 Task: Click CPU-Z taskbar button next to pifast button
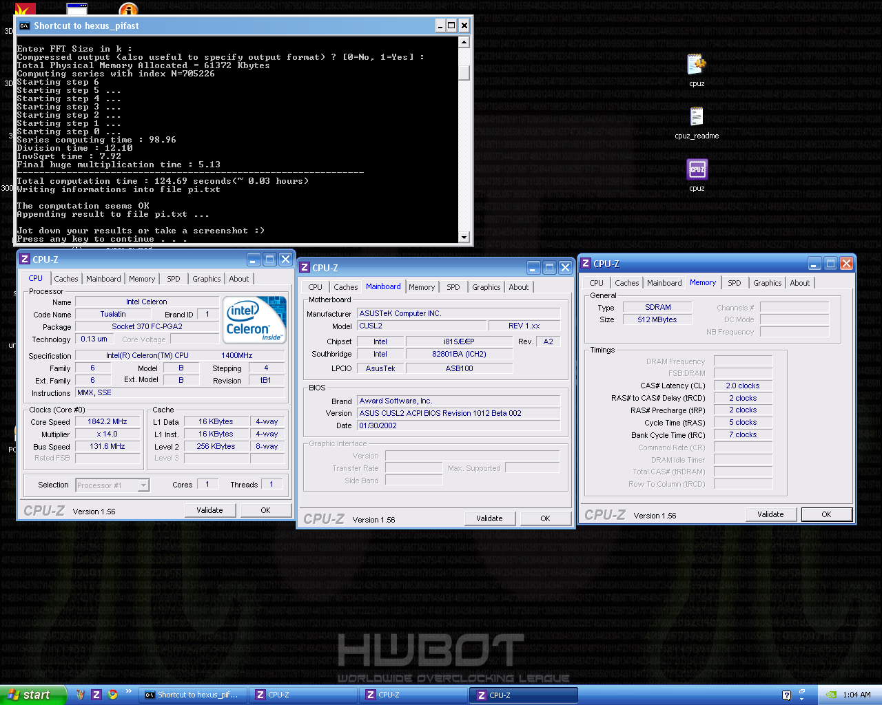click(302, 695)
